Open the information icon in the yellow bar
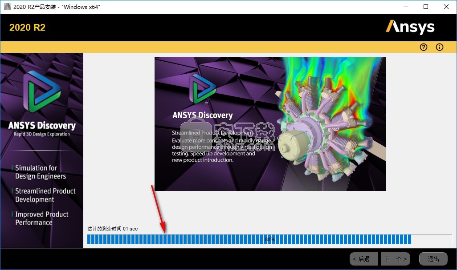Screen dimensions: 457x270 tap(440, 47)
